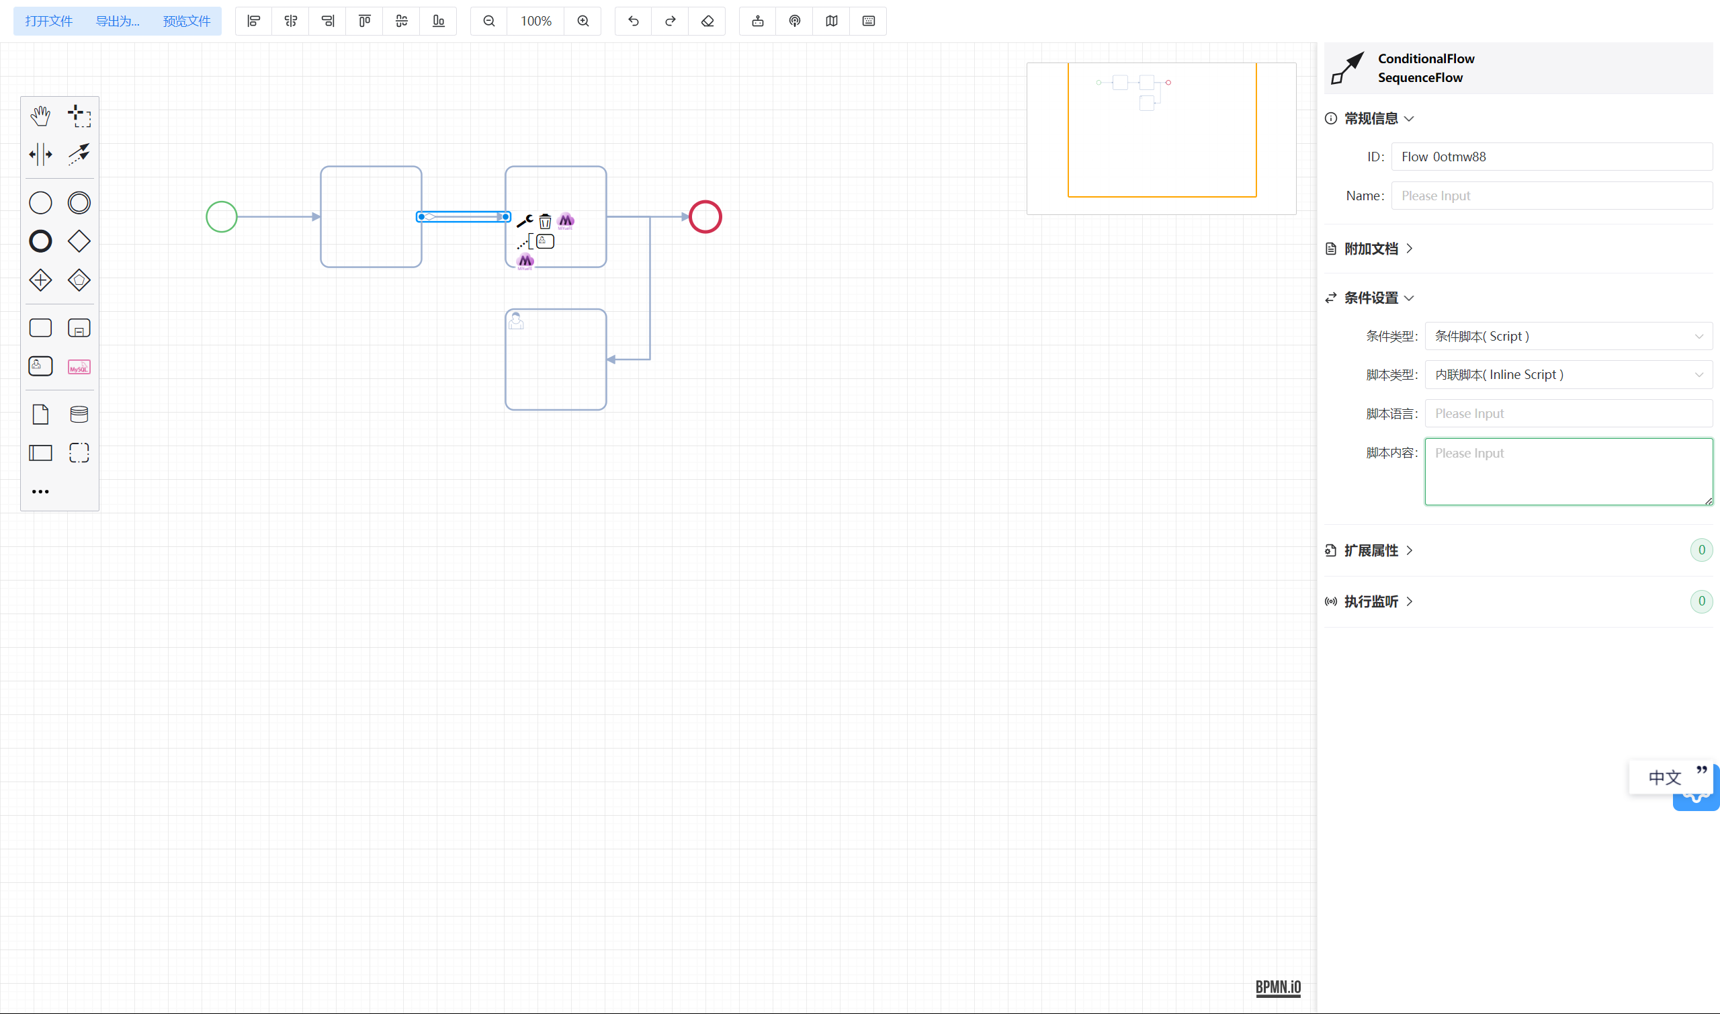The width and height of the screenshot is (1720, 1014).
Task: Select the space tool in palette
Action: (x=40, y=155)
